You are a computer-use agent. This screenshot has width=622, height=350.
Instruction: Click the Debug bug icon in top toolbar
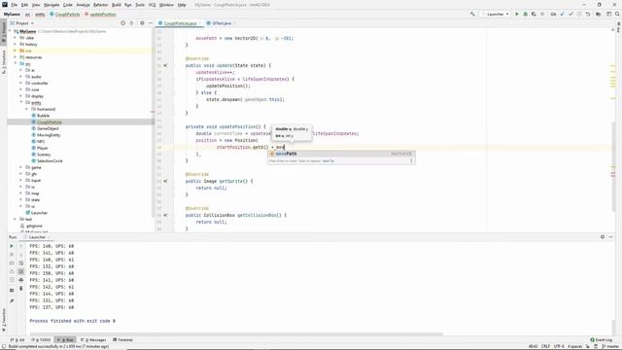click(x=525, y=14)
